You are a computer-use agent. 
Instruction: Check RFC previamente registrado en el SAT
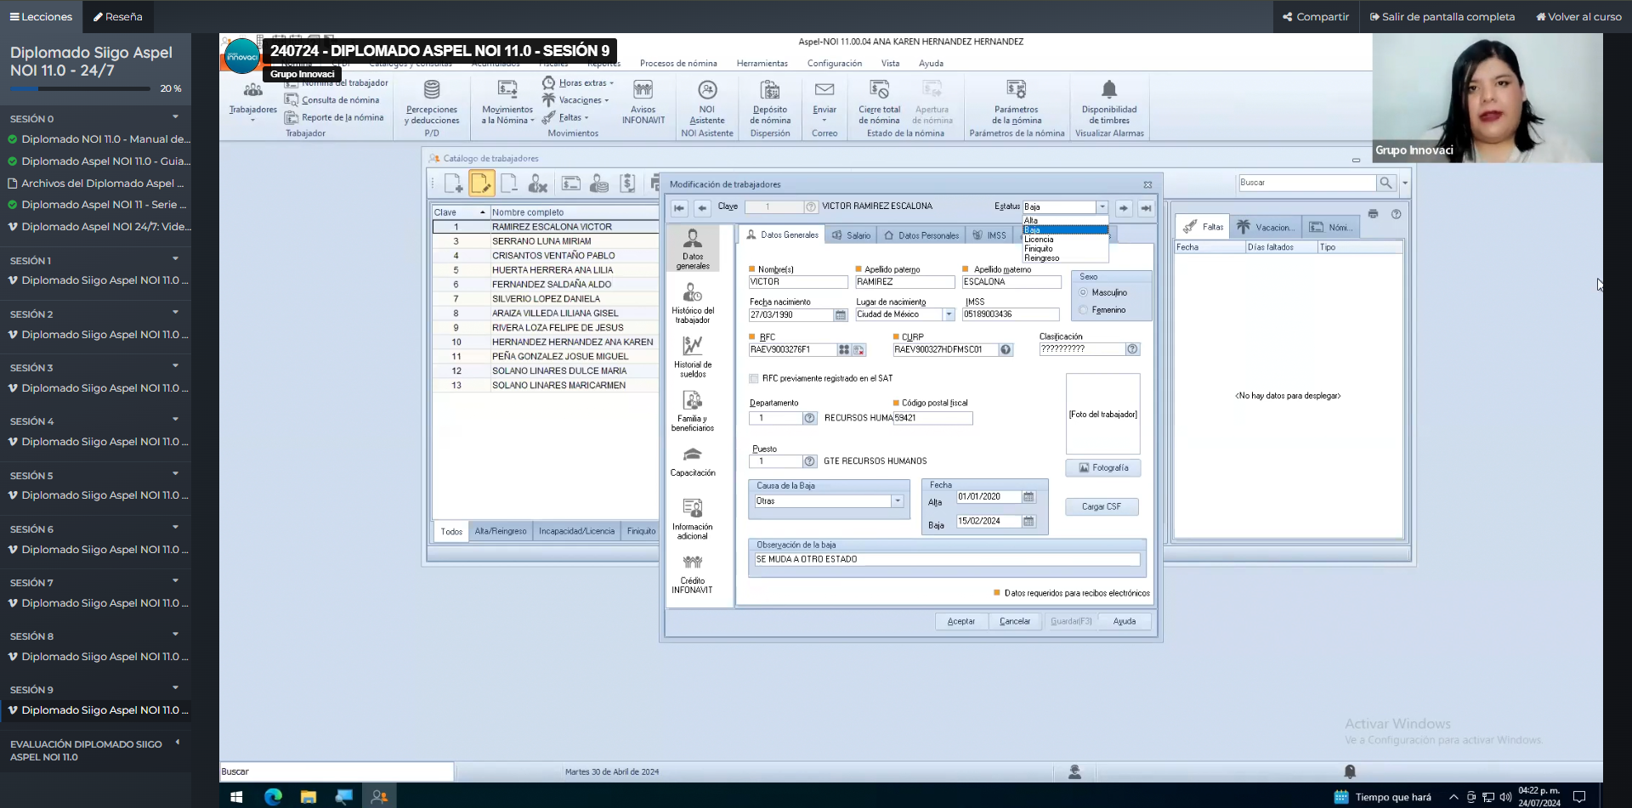coord(754,379)
